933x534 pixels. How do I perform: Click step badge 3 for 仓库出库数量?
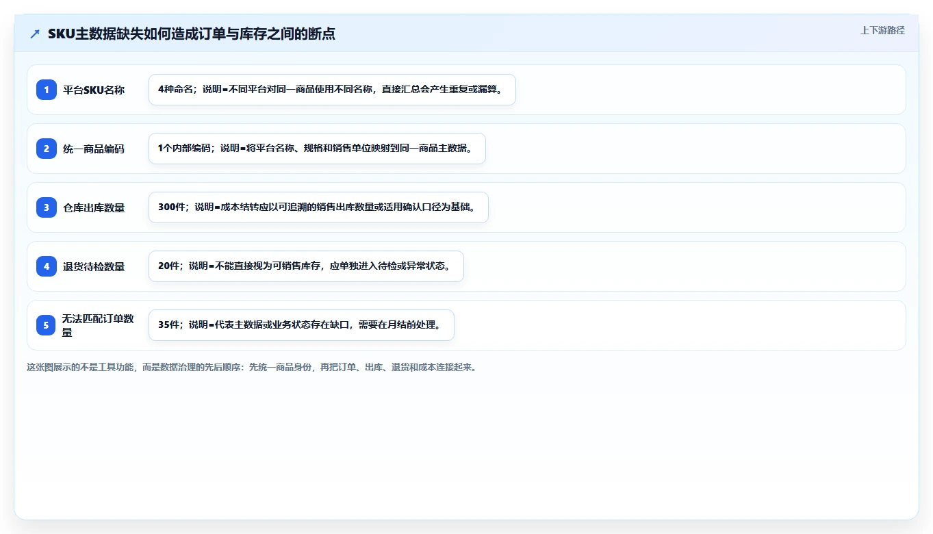pyautogui.click(x=47, y=207)
